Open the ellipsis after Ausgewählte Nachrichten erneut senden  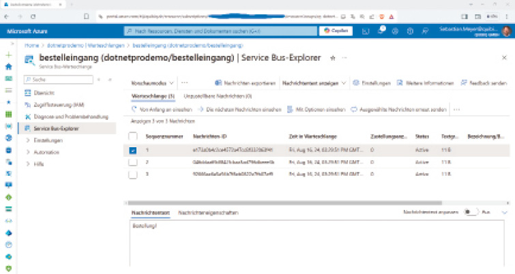(x=456, y=110)
